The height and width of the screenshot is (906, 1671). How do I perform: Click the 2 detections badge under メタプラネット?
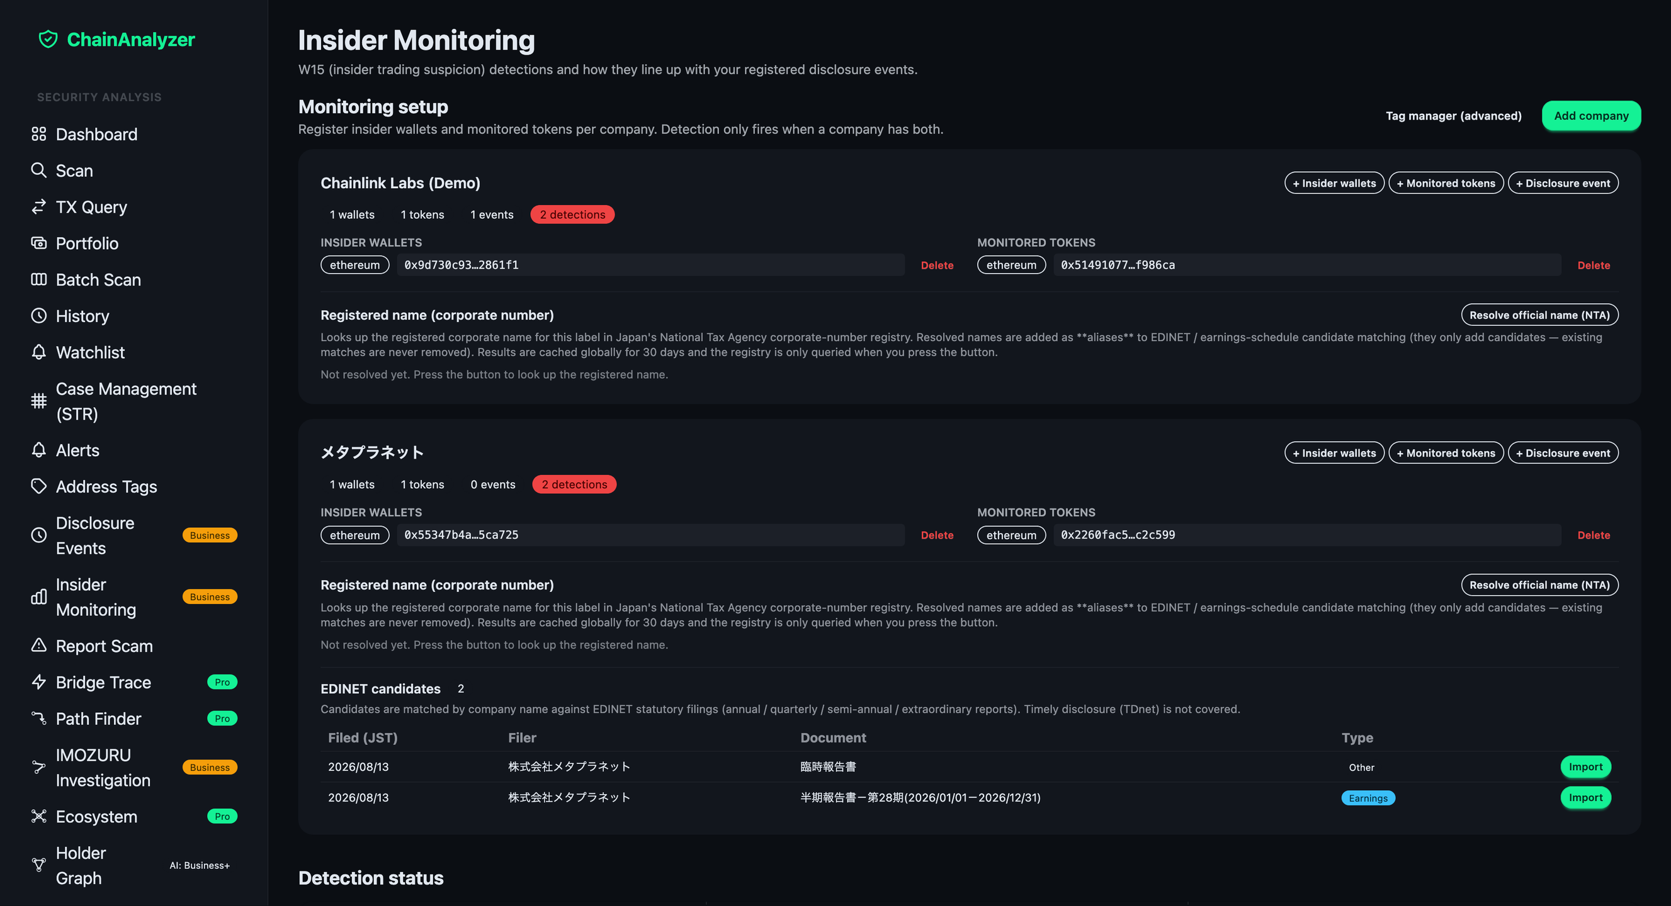(574, 484)
